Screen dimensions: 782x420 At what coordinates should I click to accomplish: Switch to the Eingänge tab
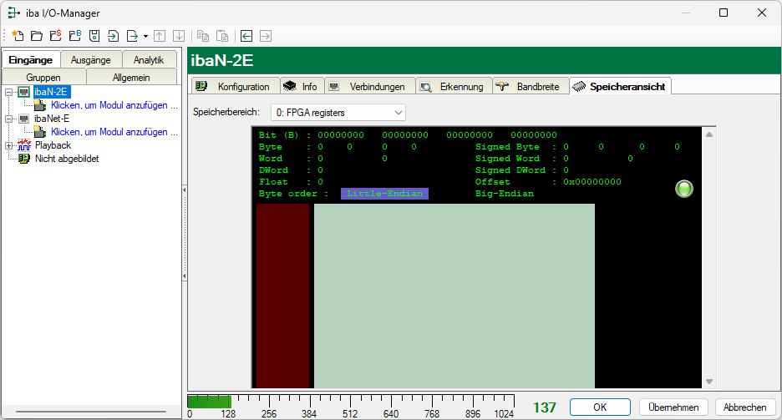click(31, 60)
